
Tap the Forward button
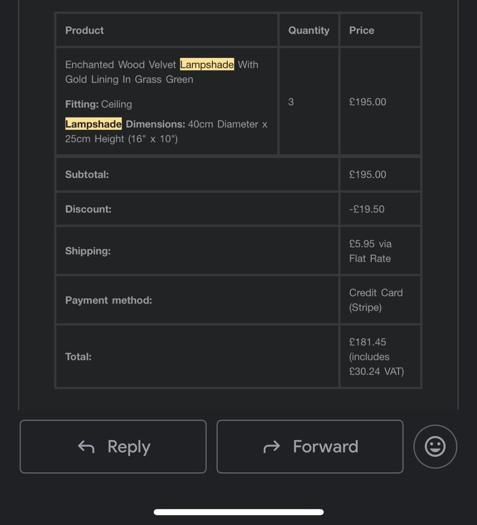310,447
